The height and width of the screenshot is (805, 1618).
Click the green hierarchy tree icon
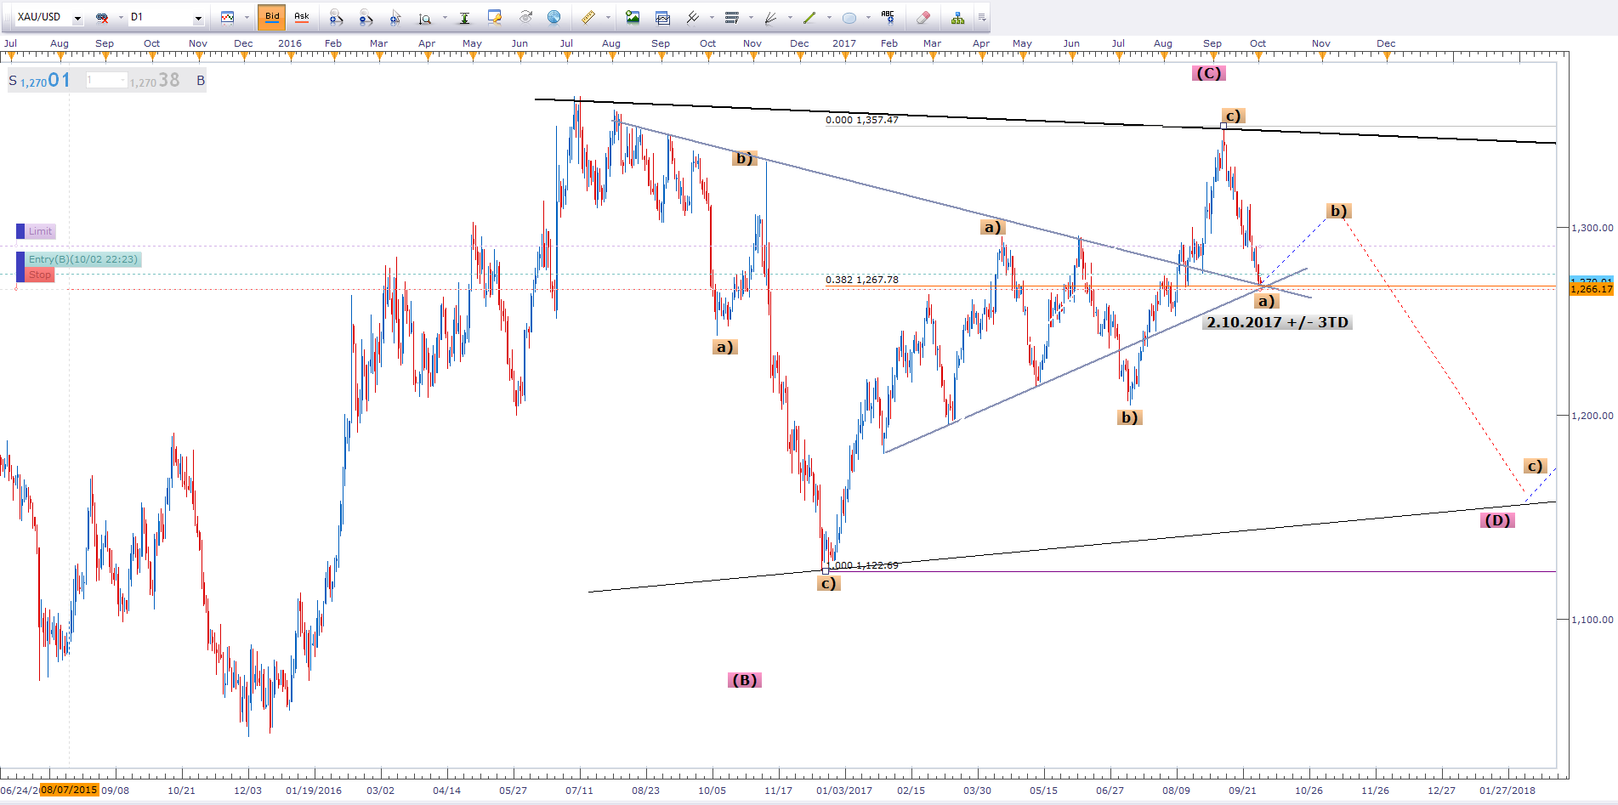pos(958,17)
